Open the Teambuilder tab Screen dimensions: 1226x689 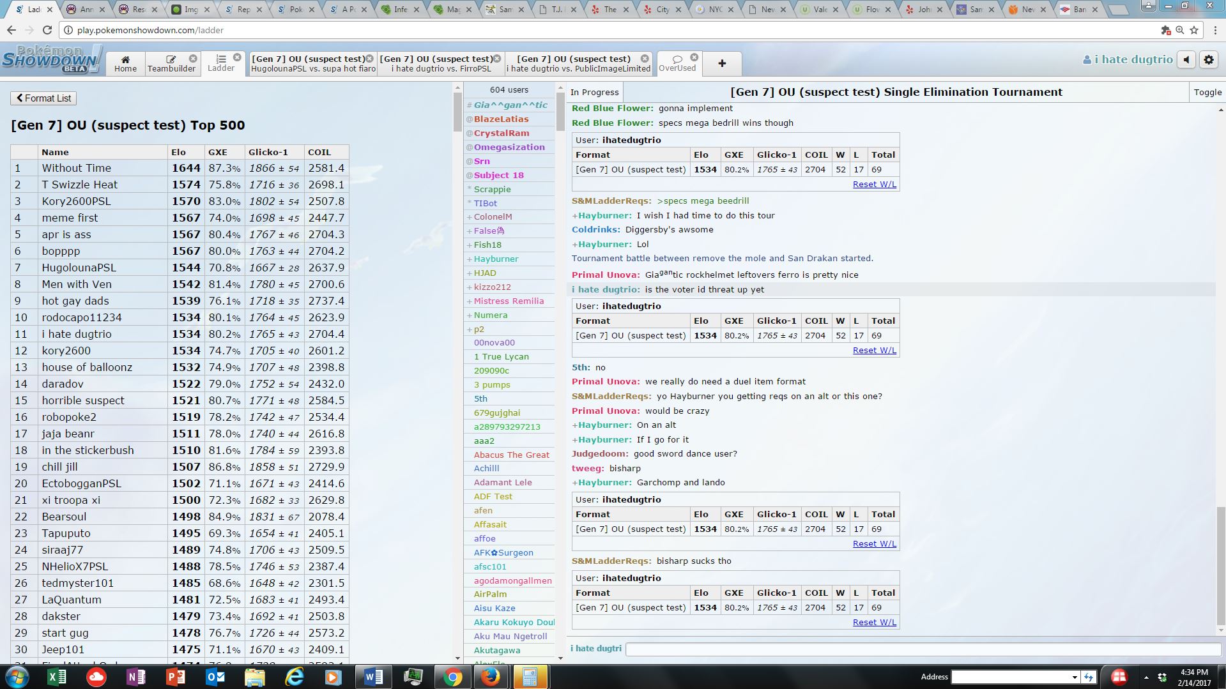coord(171,63)
